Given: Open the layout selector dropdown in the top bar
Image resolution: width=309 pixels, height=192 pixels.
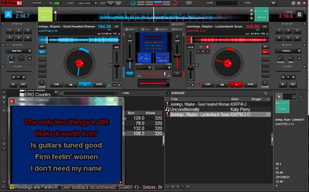Looking at the screenshot, I should pos(96,3).
